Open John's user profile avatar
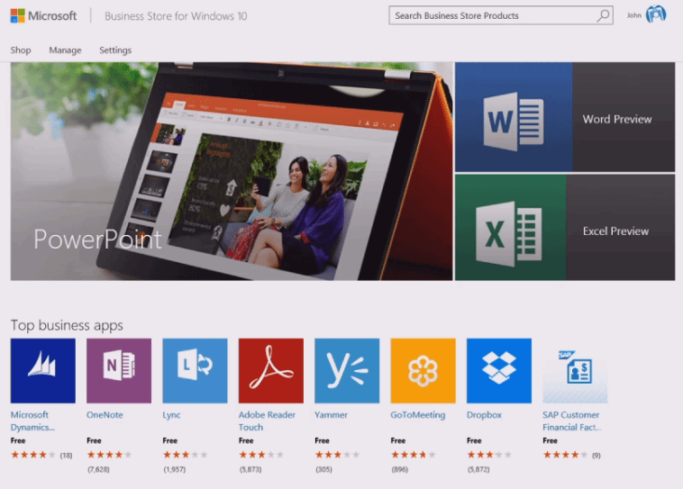Screen dimensions: 683x489 pyautogui.click(x=656, y=15)
